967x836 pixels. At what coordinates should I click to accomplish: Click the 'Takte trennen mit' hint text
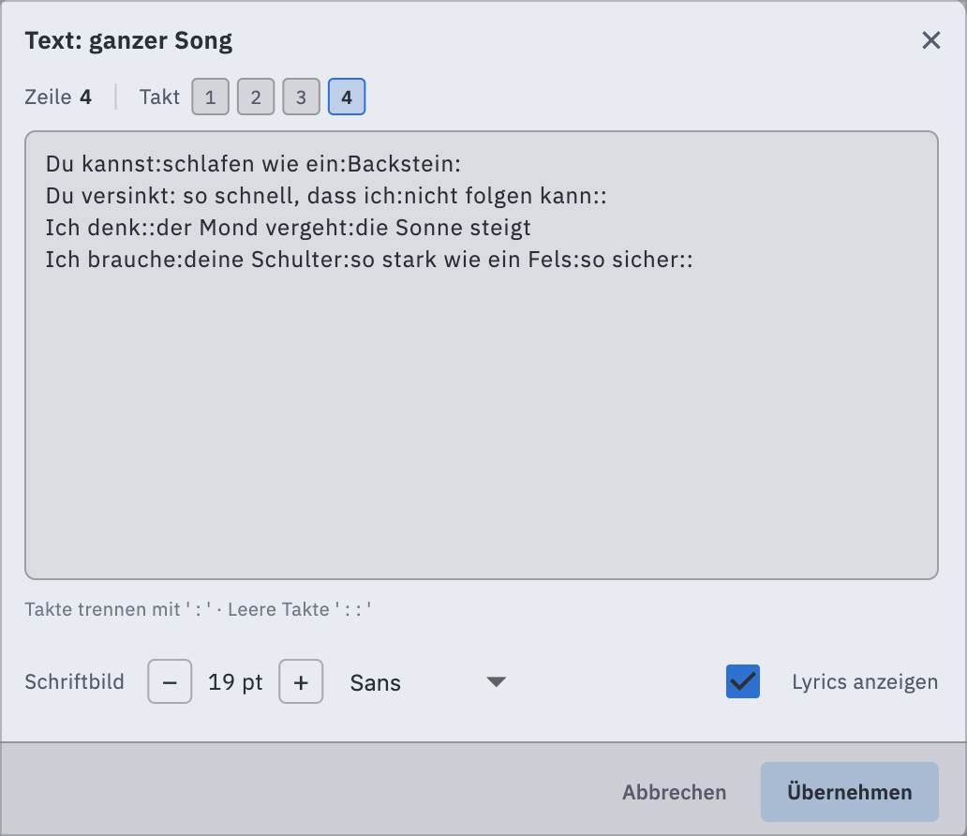(x=198, y=609)
